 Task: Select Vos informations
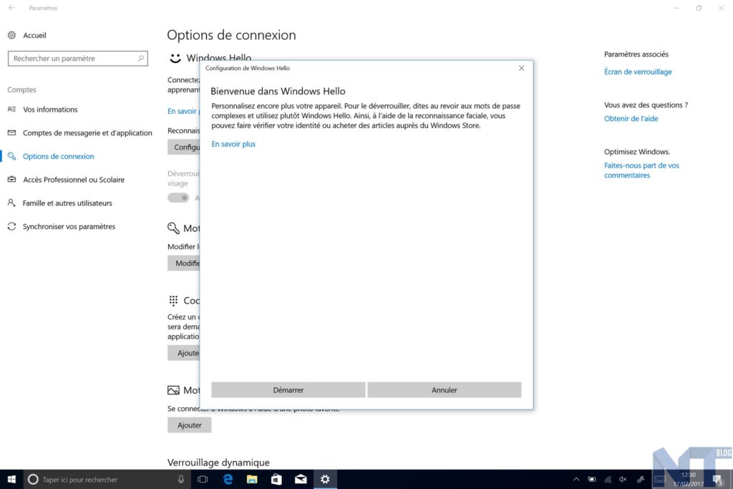coord(50,110)
